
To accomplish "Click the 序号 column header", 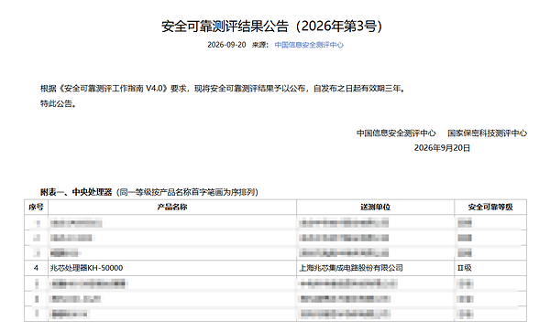I will point(36,207).
